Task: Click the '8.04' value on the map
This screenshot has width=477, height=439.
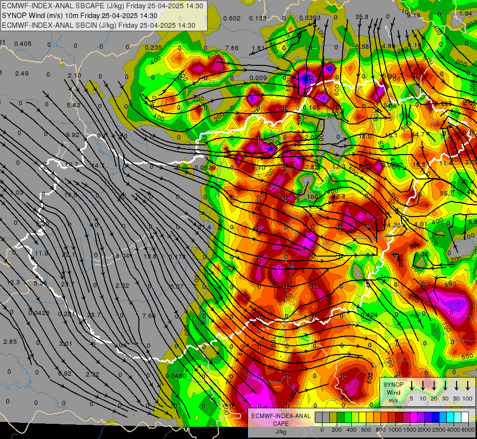Action: tap(123, 256)
